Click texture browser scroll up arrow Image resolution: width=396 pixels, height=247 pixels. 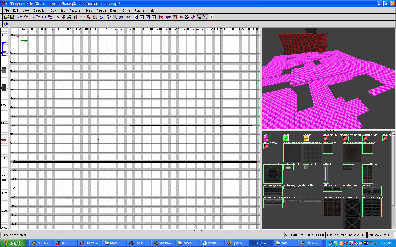pos(393,134)
